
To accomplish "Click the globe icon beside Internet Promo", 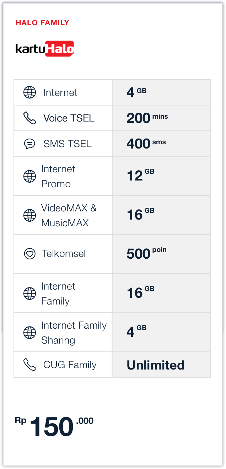I will pyautogui.click(x=29, y=176).
